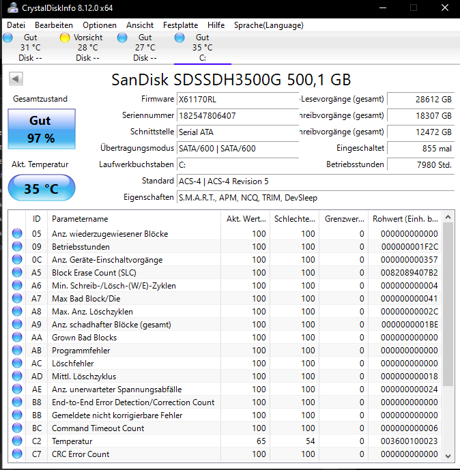
Task: Click the CrystalDiskInfo title bar app icon
Action: (x=12, y=8)
